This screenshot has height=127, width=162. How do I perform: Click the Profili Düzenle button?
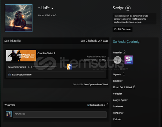pyautogui.click(x=122, y=29)
